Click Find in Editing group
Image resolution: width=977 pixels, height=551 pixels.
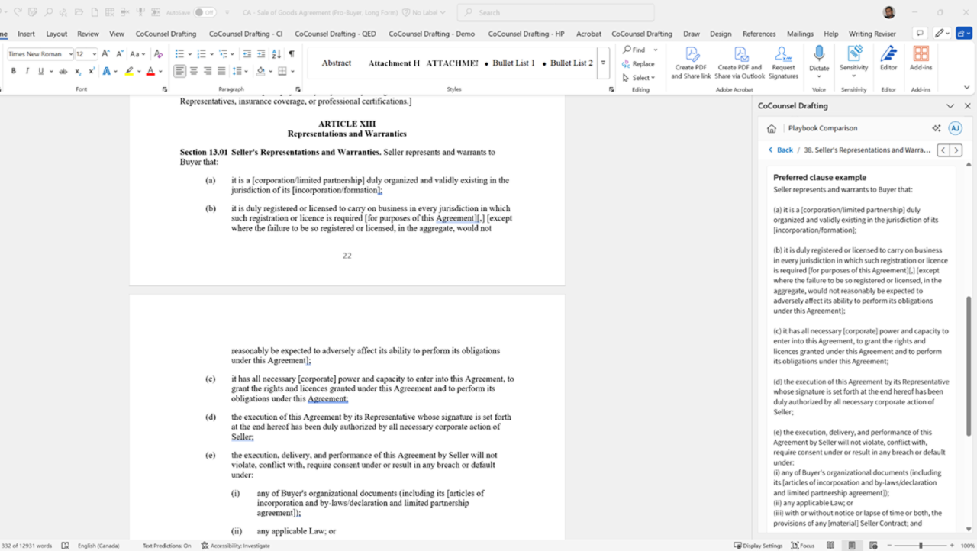pyautogui.click(x=634, y=50)
